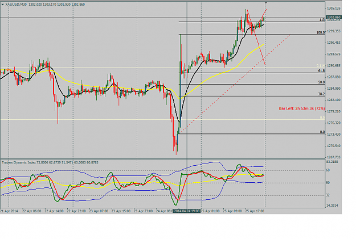356x239 pixels.
Task: Click the 22 Apr 06:00 time axis label
Action: point(32,211)
